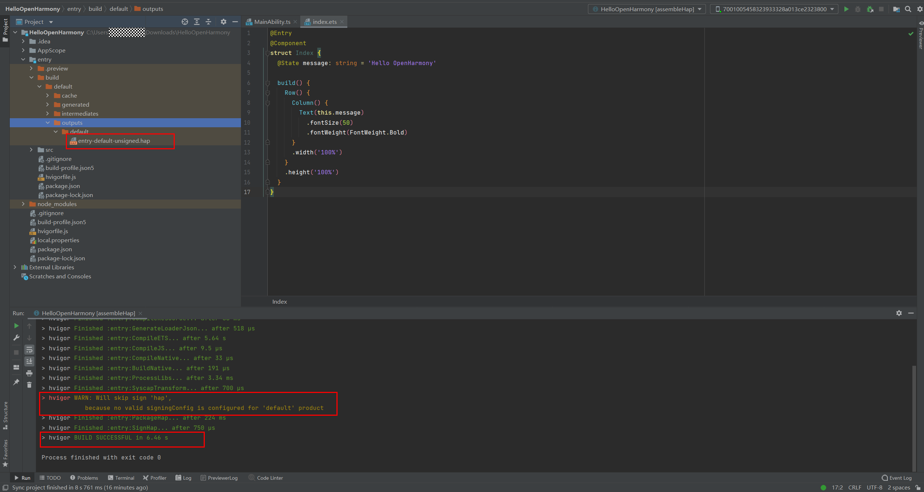
Task: Expand the node_modules folder
Action: [23, 204]
